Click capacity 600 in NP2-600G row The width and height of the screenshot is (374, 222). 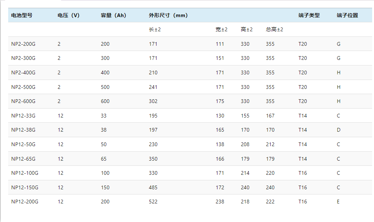pos(105,101)
